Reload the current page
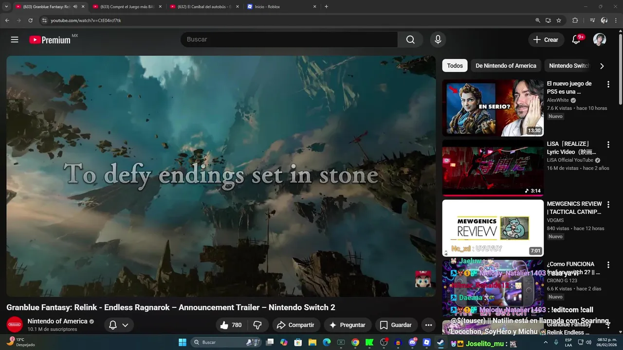The width and height of the screenshot is (623, 350). (x=30, y=20)
